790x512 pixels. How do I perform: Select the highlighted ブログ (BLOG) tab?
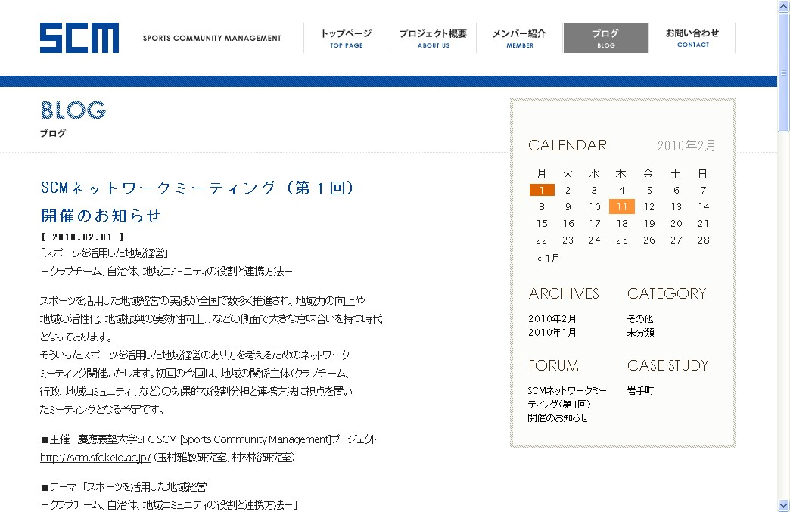tap(605, 37)
